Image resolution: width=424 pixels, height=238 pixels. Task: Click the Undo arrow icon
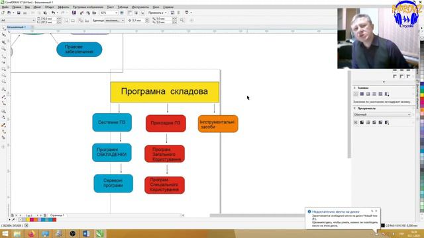(x=53, y=13)
